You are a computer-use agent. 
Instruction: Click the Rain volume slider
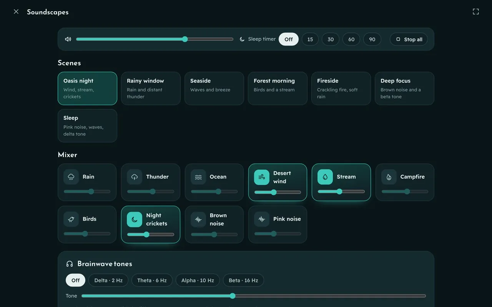click(87, 191)
